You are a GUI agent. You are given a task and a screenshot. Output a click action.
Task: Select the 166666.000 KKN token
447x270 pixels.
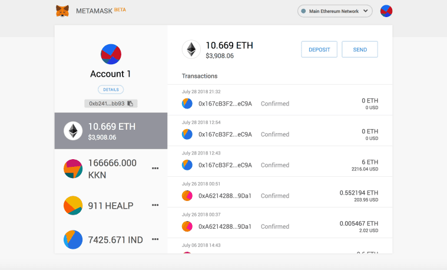tap(111, 169)
